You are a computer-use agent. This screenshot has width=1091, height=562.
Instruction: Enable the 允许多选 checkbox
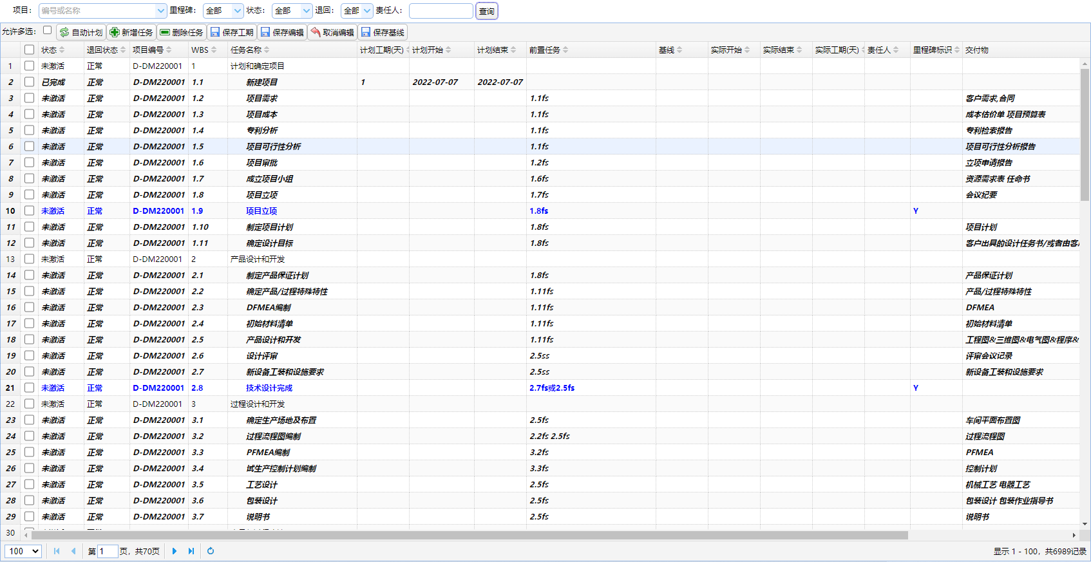tap(47, 30)
